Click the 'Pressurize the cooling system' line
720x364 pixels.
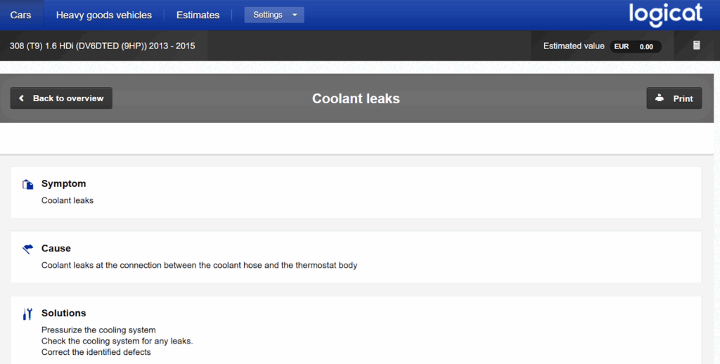98,330
